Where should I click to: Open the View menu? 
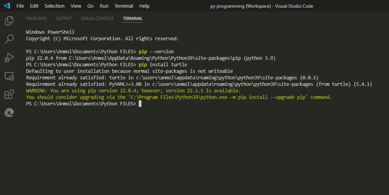click(76, 6)
